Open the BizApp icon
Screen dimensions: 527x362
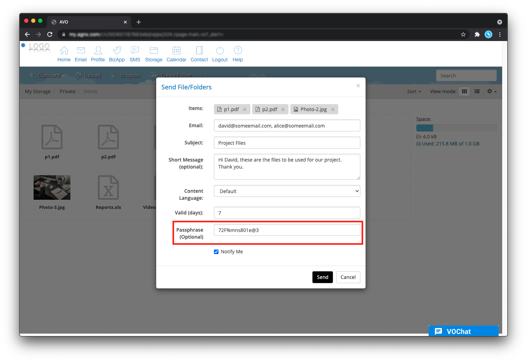click(117, 51)
